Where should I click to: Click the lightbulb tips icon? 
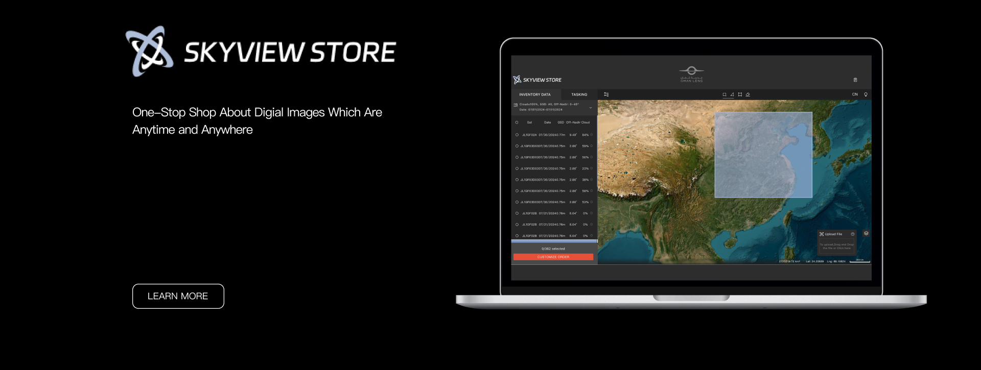pos(866,94)
